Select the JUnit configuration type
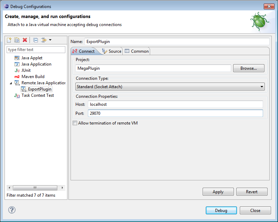278x222 pixels. coord(26,70)
